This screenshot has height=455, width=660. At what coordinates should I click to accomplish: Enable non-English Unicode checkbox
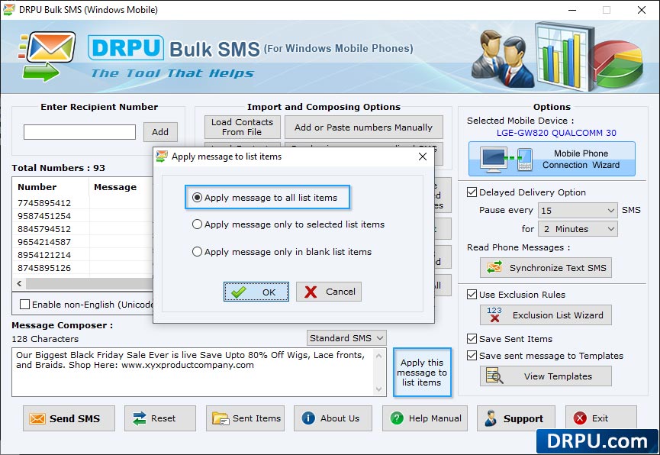point(25,304)
